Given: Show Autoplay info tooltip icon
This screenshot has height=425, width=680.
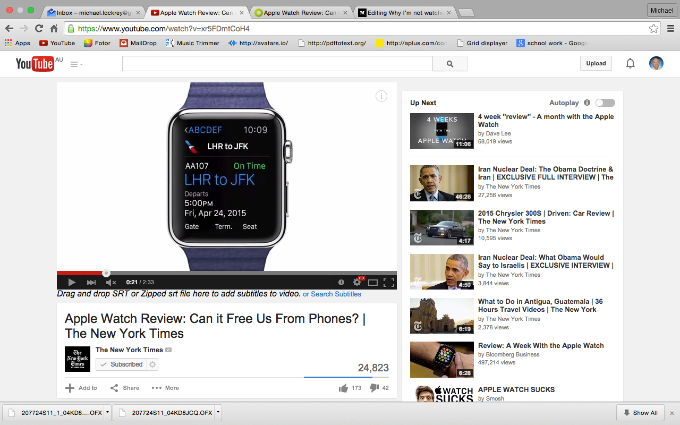Looking at the screenshot, I should click(x=587, y=103).
